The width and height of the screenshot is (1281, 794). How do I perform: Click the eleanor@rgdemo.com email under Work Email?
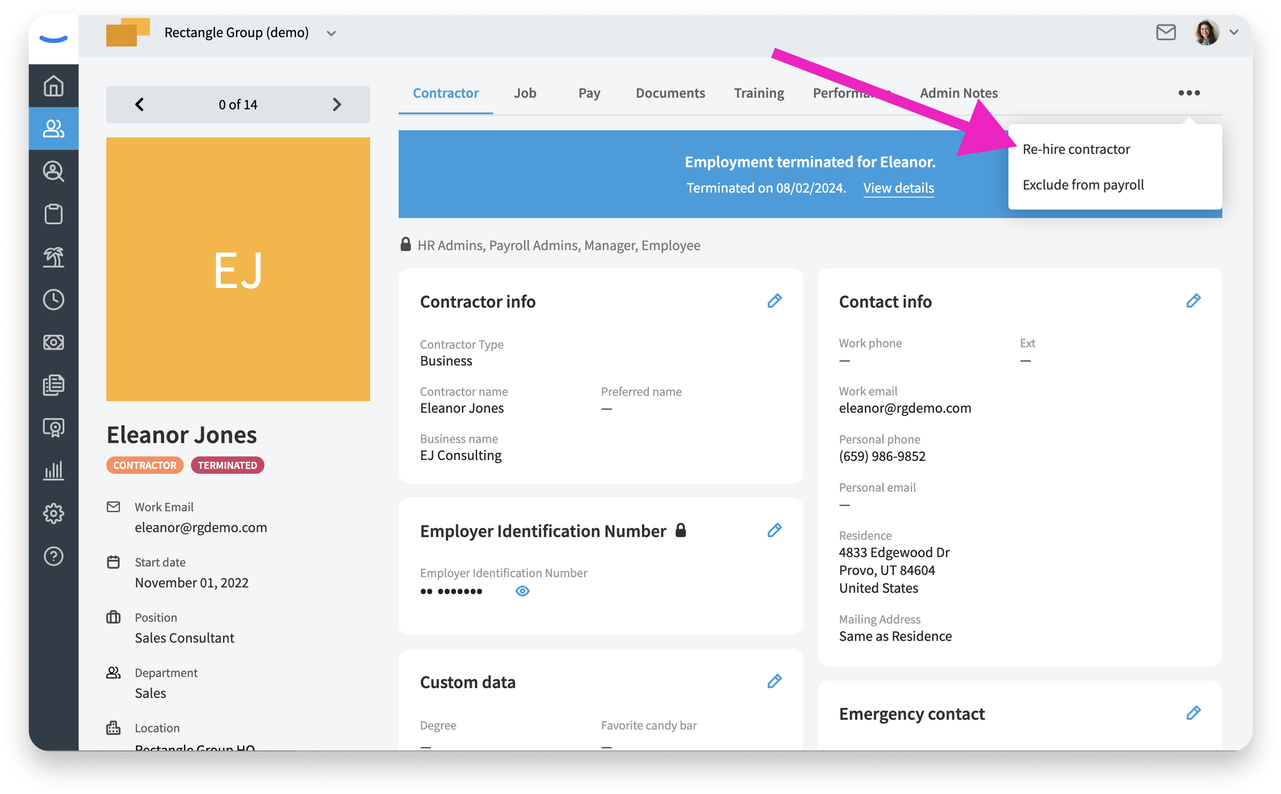point(200,527)
